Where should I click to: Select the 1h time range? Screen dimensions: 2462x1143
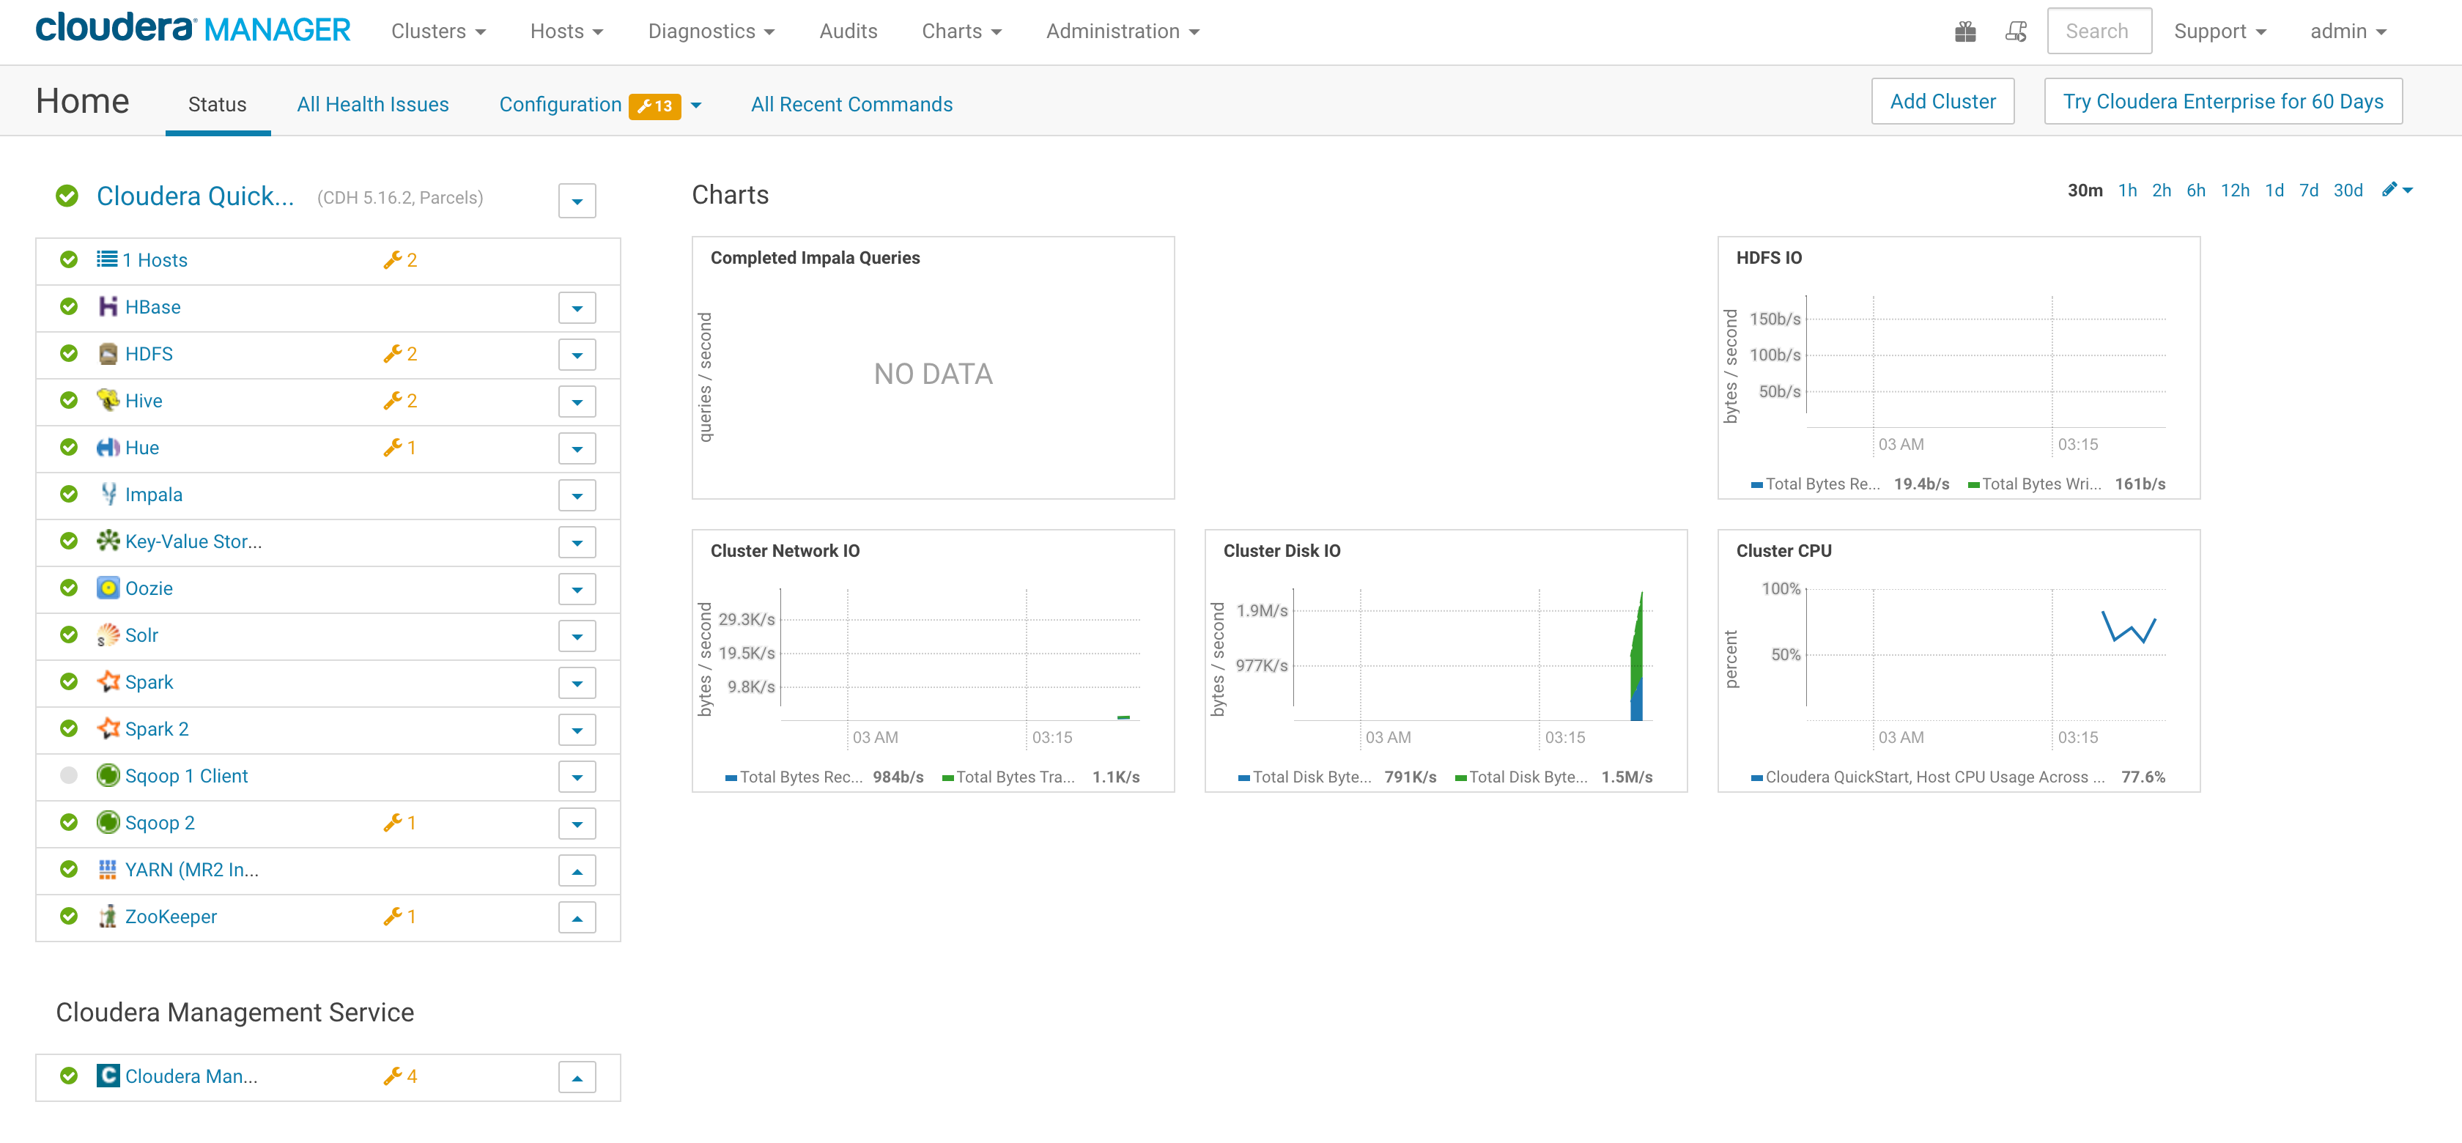tap(2126, 190)
